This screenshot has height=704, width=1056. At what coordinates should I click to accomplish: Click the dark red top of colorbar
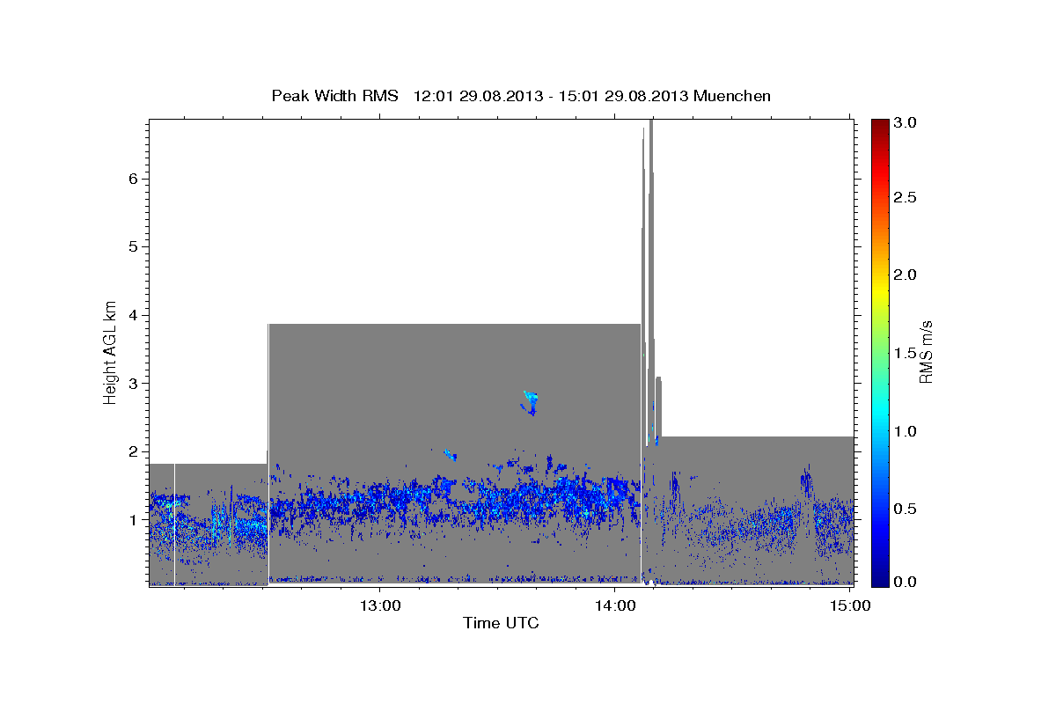(x=880, y=125)
